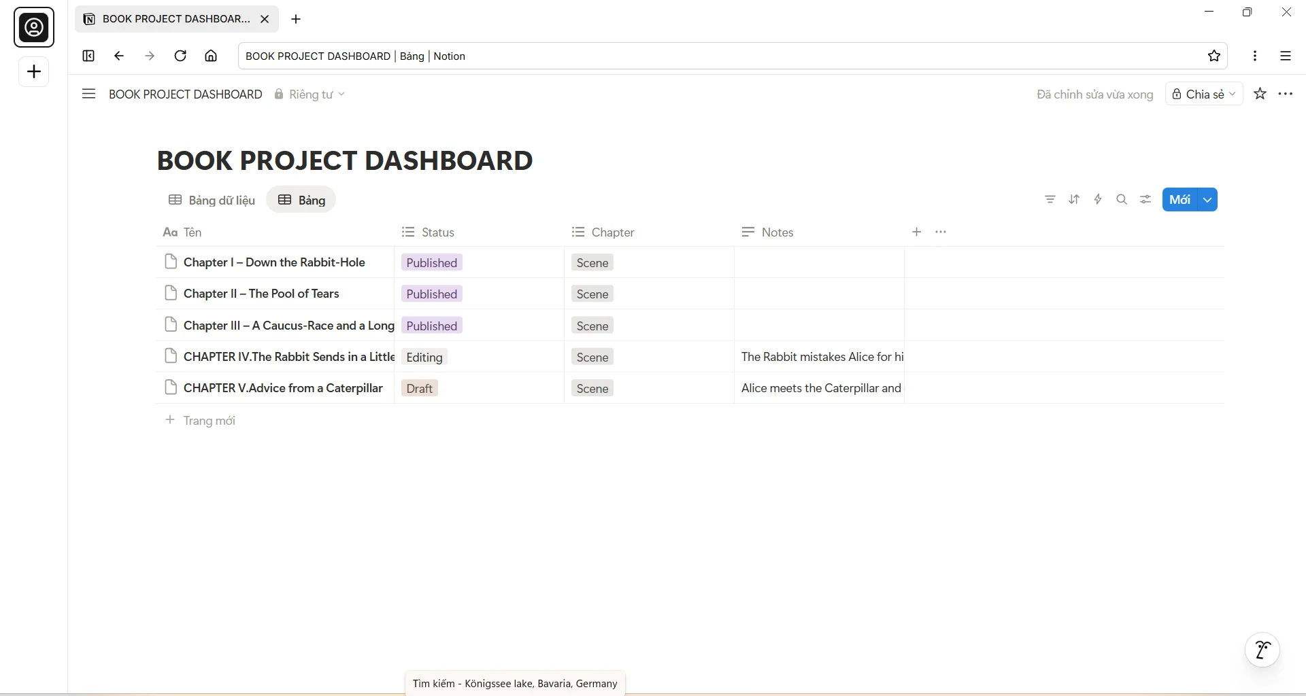Click the Published status tag for Chapter I
Screen dimensions: 1306x696
point(431,262)
